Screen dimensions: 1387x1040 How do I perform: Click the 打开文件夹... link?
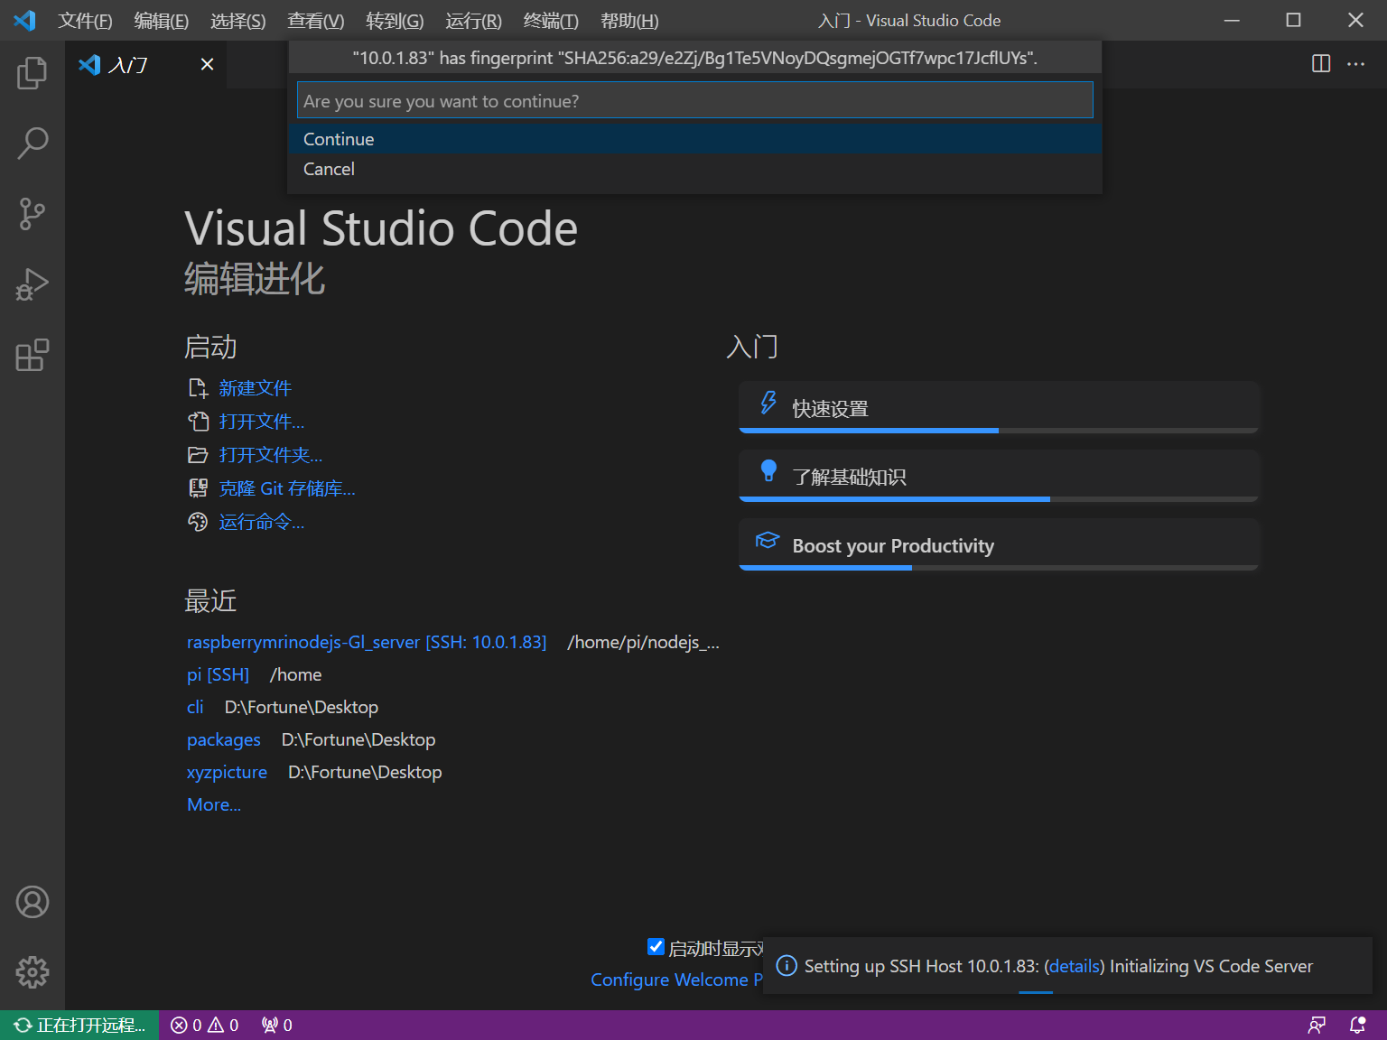(x=271, y=455)
